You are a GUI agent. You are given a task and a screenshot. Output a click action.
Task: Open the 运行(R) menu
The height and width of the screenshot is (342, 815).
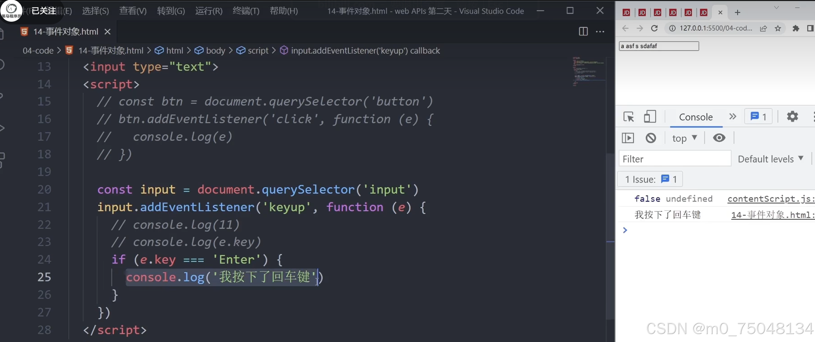click(209, 11)
